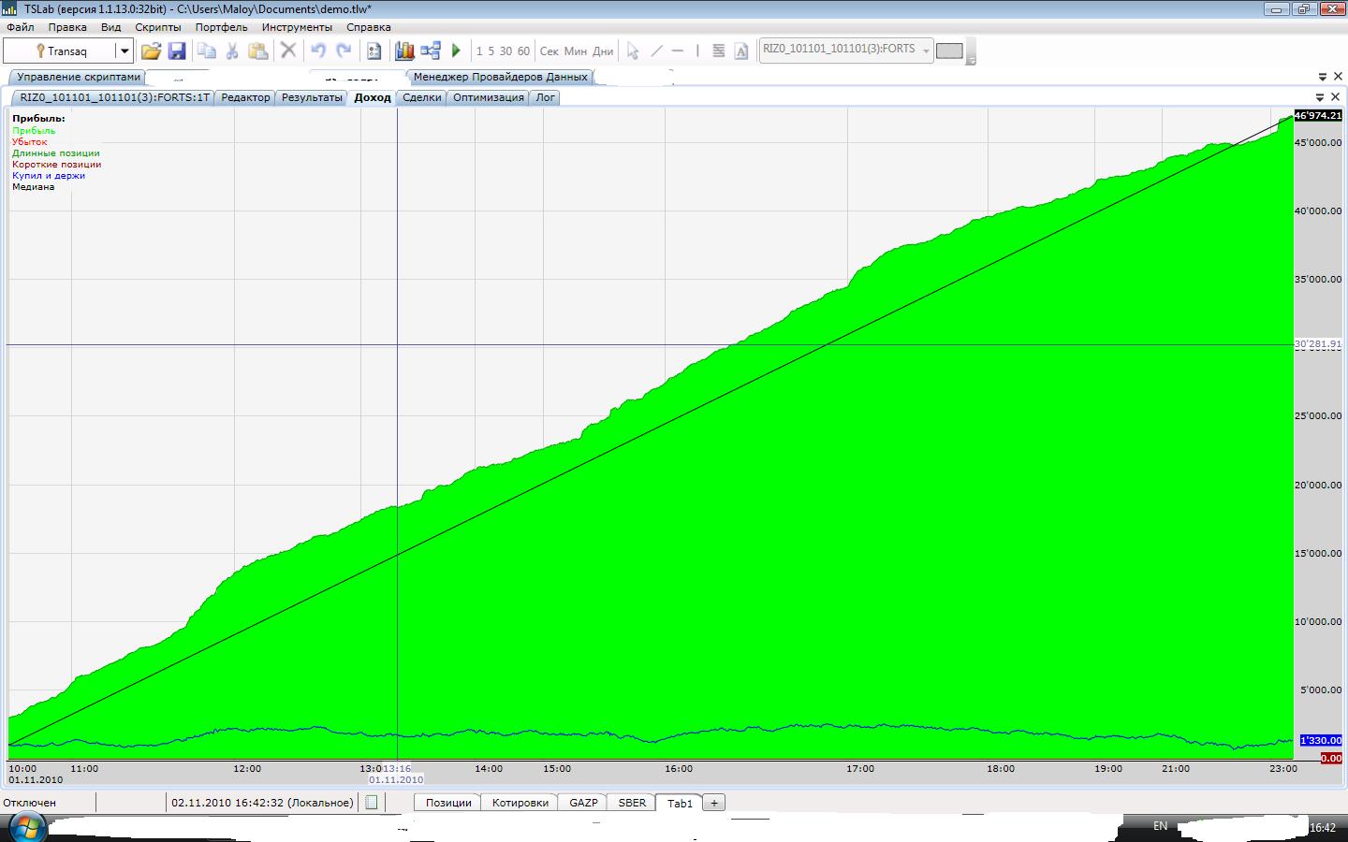Save the workspace with the floppy disk icon

click(177, 51)
